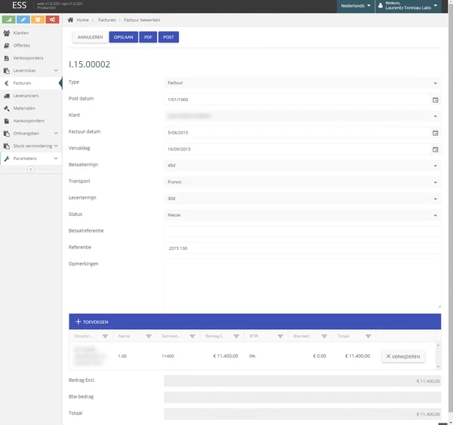Screen dimensions: 453x425
Task: Open the Totaal column filter icon
Action: (x=368, y=337)
